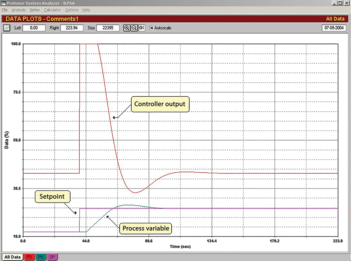Image resolution: width=351 pixels, height=261 pixels.
Task: Click the 44.8 x-axis value
Action: point(86,241)
